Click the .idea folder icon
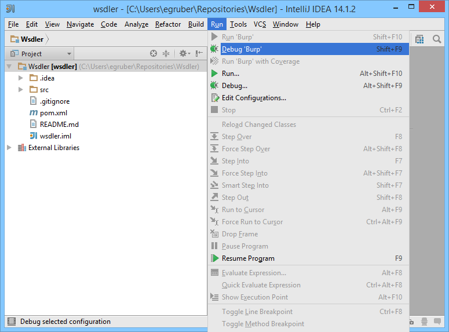This screenshot has height=332, width=449. click(34, 78)
